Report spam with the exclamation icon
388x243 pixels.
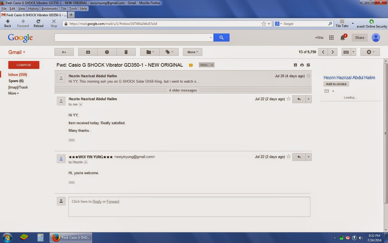(x=107, y=52)
